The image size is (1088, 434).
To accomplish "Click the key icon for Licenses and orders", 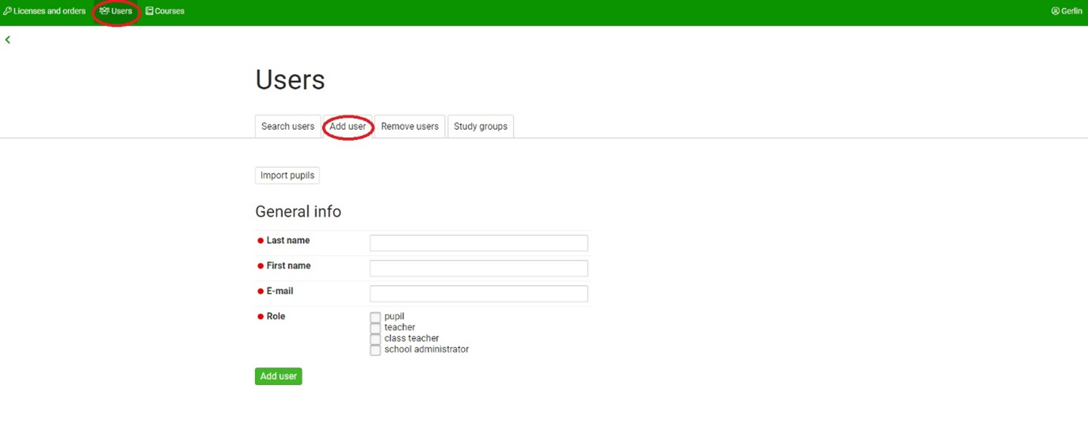I will pyautogui.click(x=7, y=11).
